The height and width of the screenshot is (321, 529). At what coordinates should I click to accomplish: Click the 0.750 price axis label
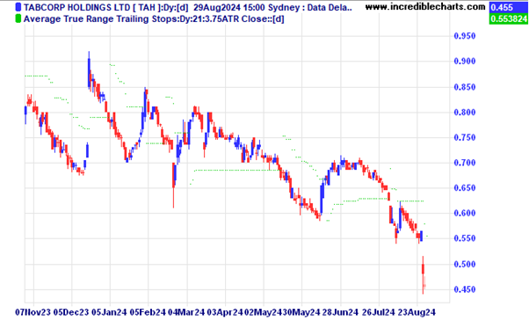[x=465, y=137]
